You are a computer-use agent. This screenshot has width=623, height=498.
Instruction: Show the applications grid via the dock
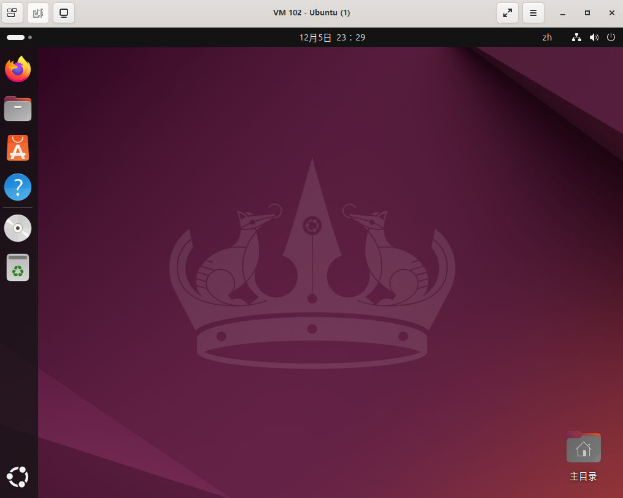(17, 477)
